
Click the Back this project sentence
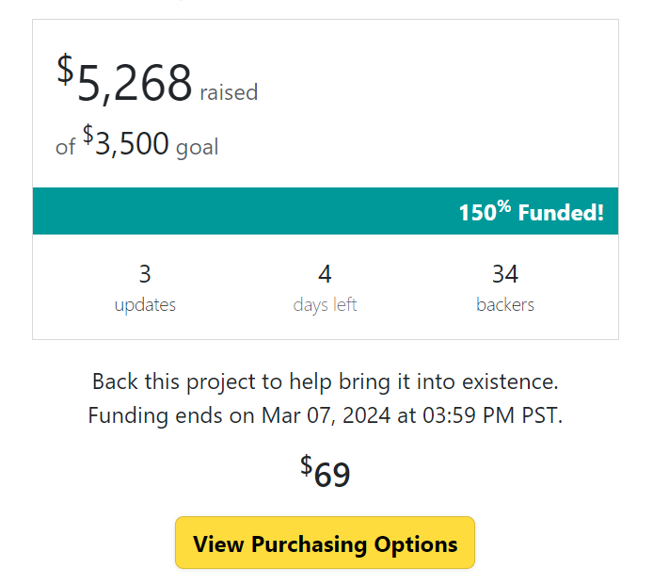(x=325, y=382)
